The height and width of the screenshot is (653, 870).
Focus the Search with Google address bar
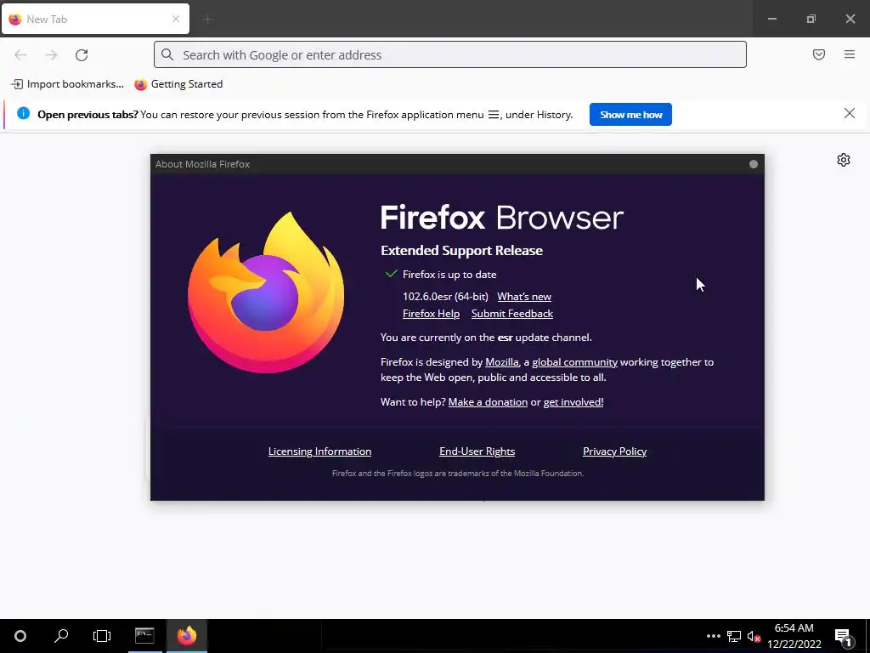coord(450,54)
